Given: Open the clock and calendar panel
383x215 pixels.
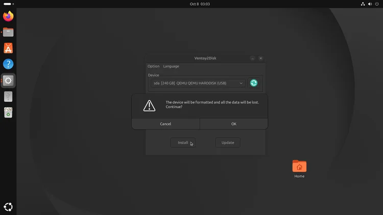Looking at the screenshot, I should (200, 4).
